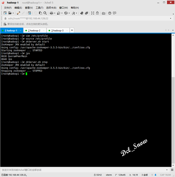The image size is (175, 177).
Task: Select the hadoop-1 tab
Action: (x=12, y=30)
